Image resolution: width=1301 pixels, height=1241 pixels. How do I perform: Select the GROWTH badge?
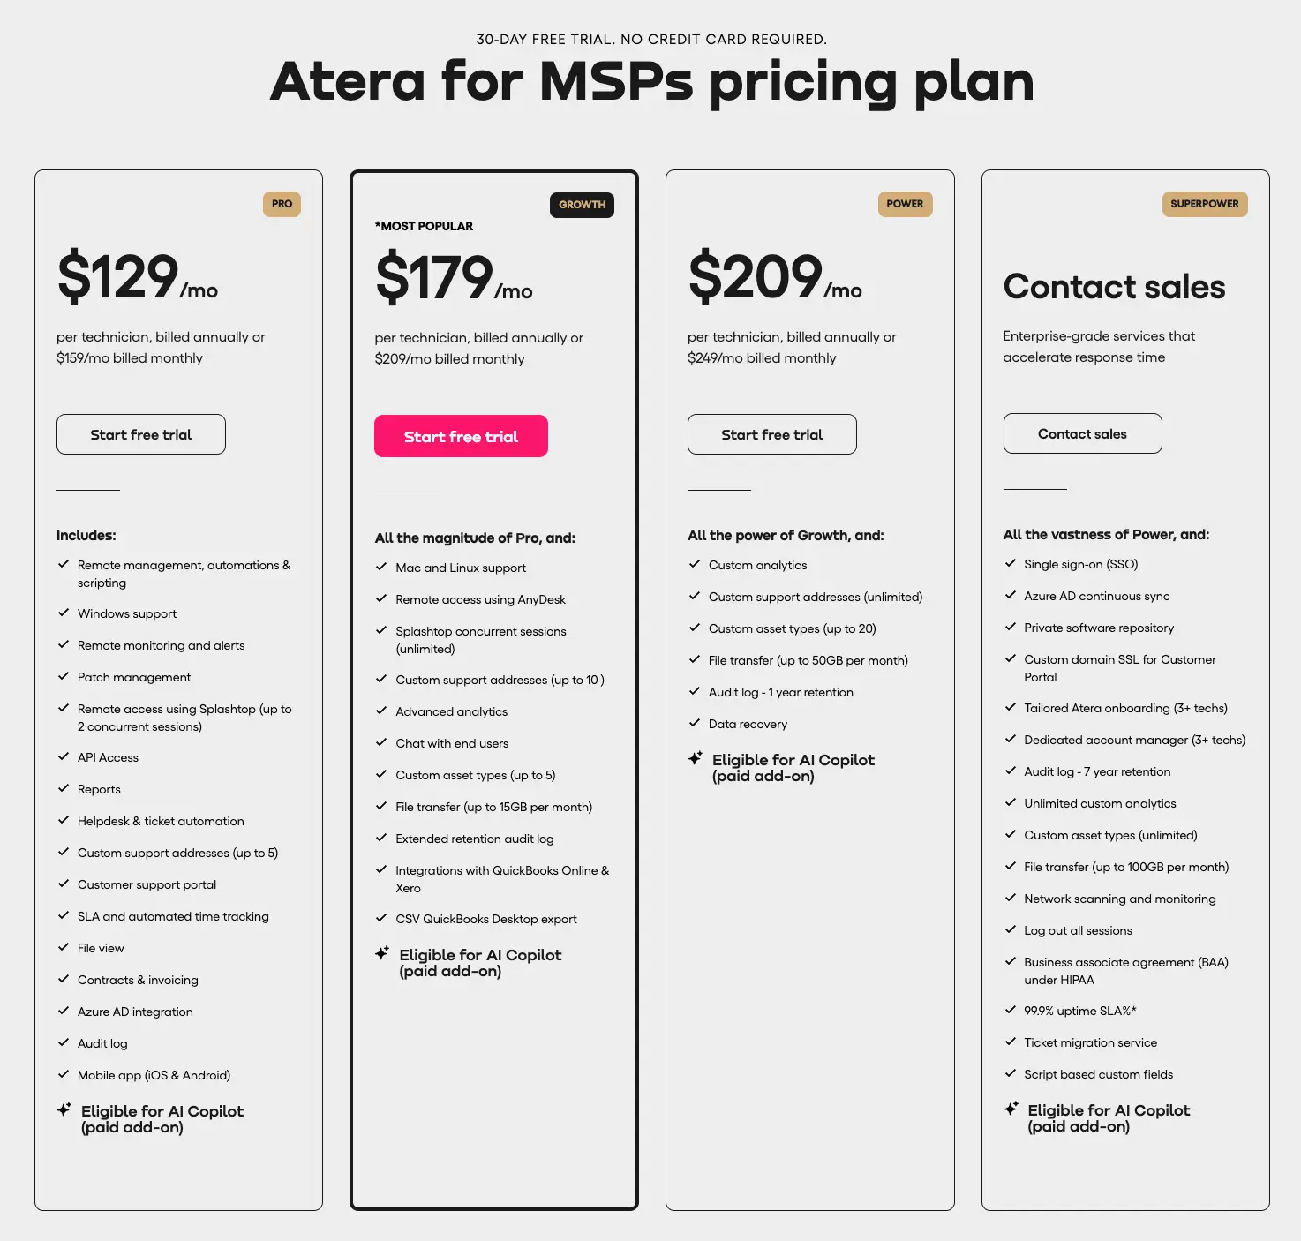[x=582, y=204]
